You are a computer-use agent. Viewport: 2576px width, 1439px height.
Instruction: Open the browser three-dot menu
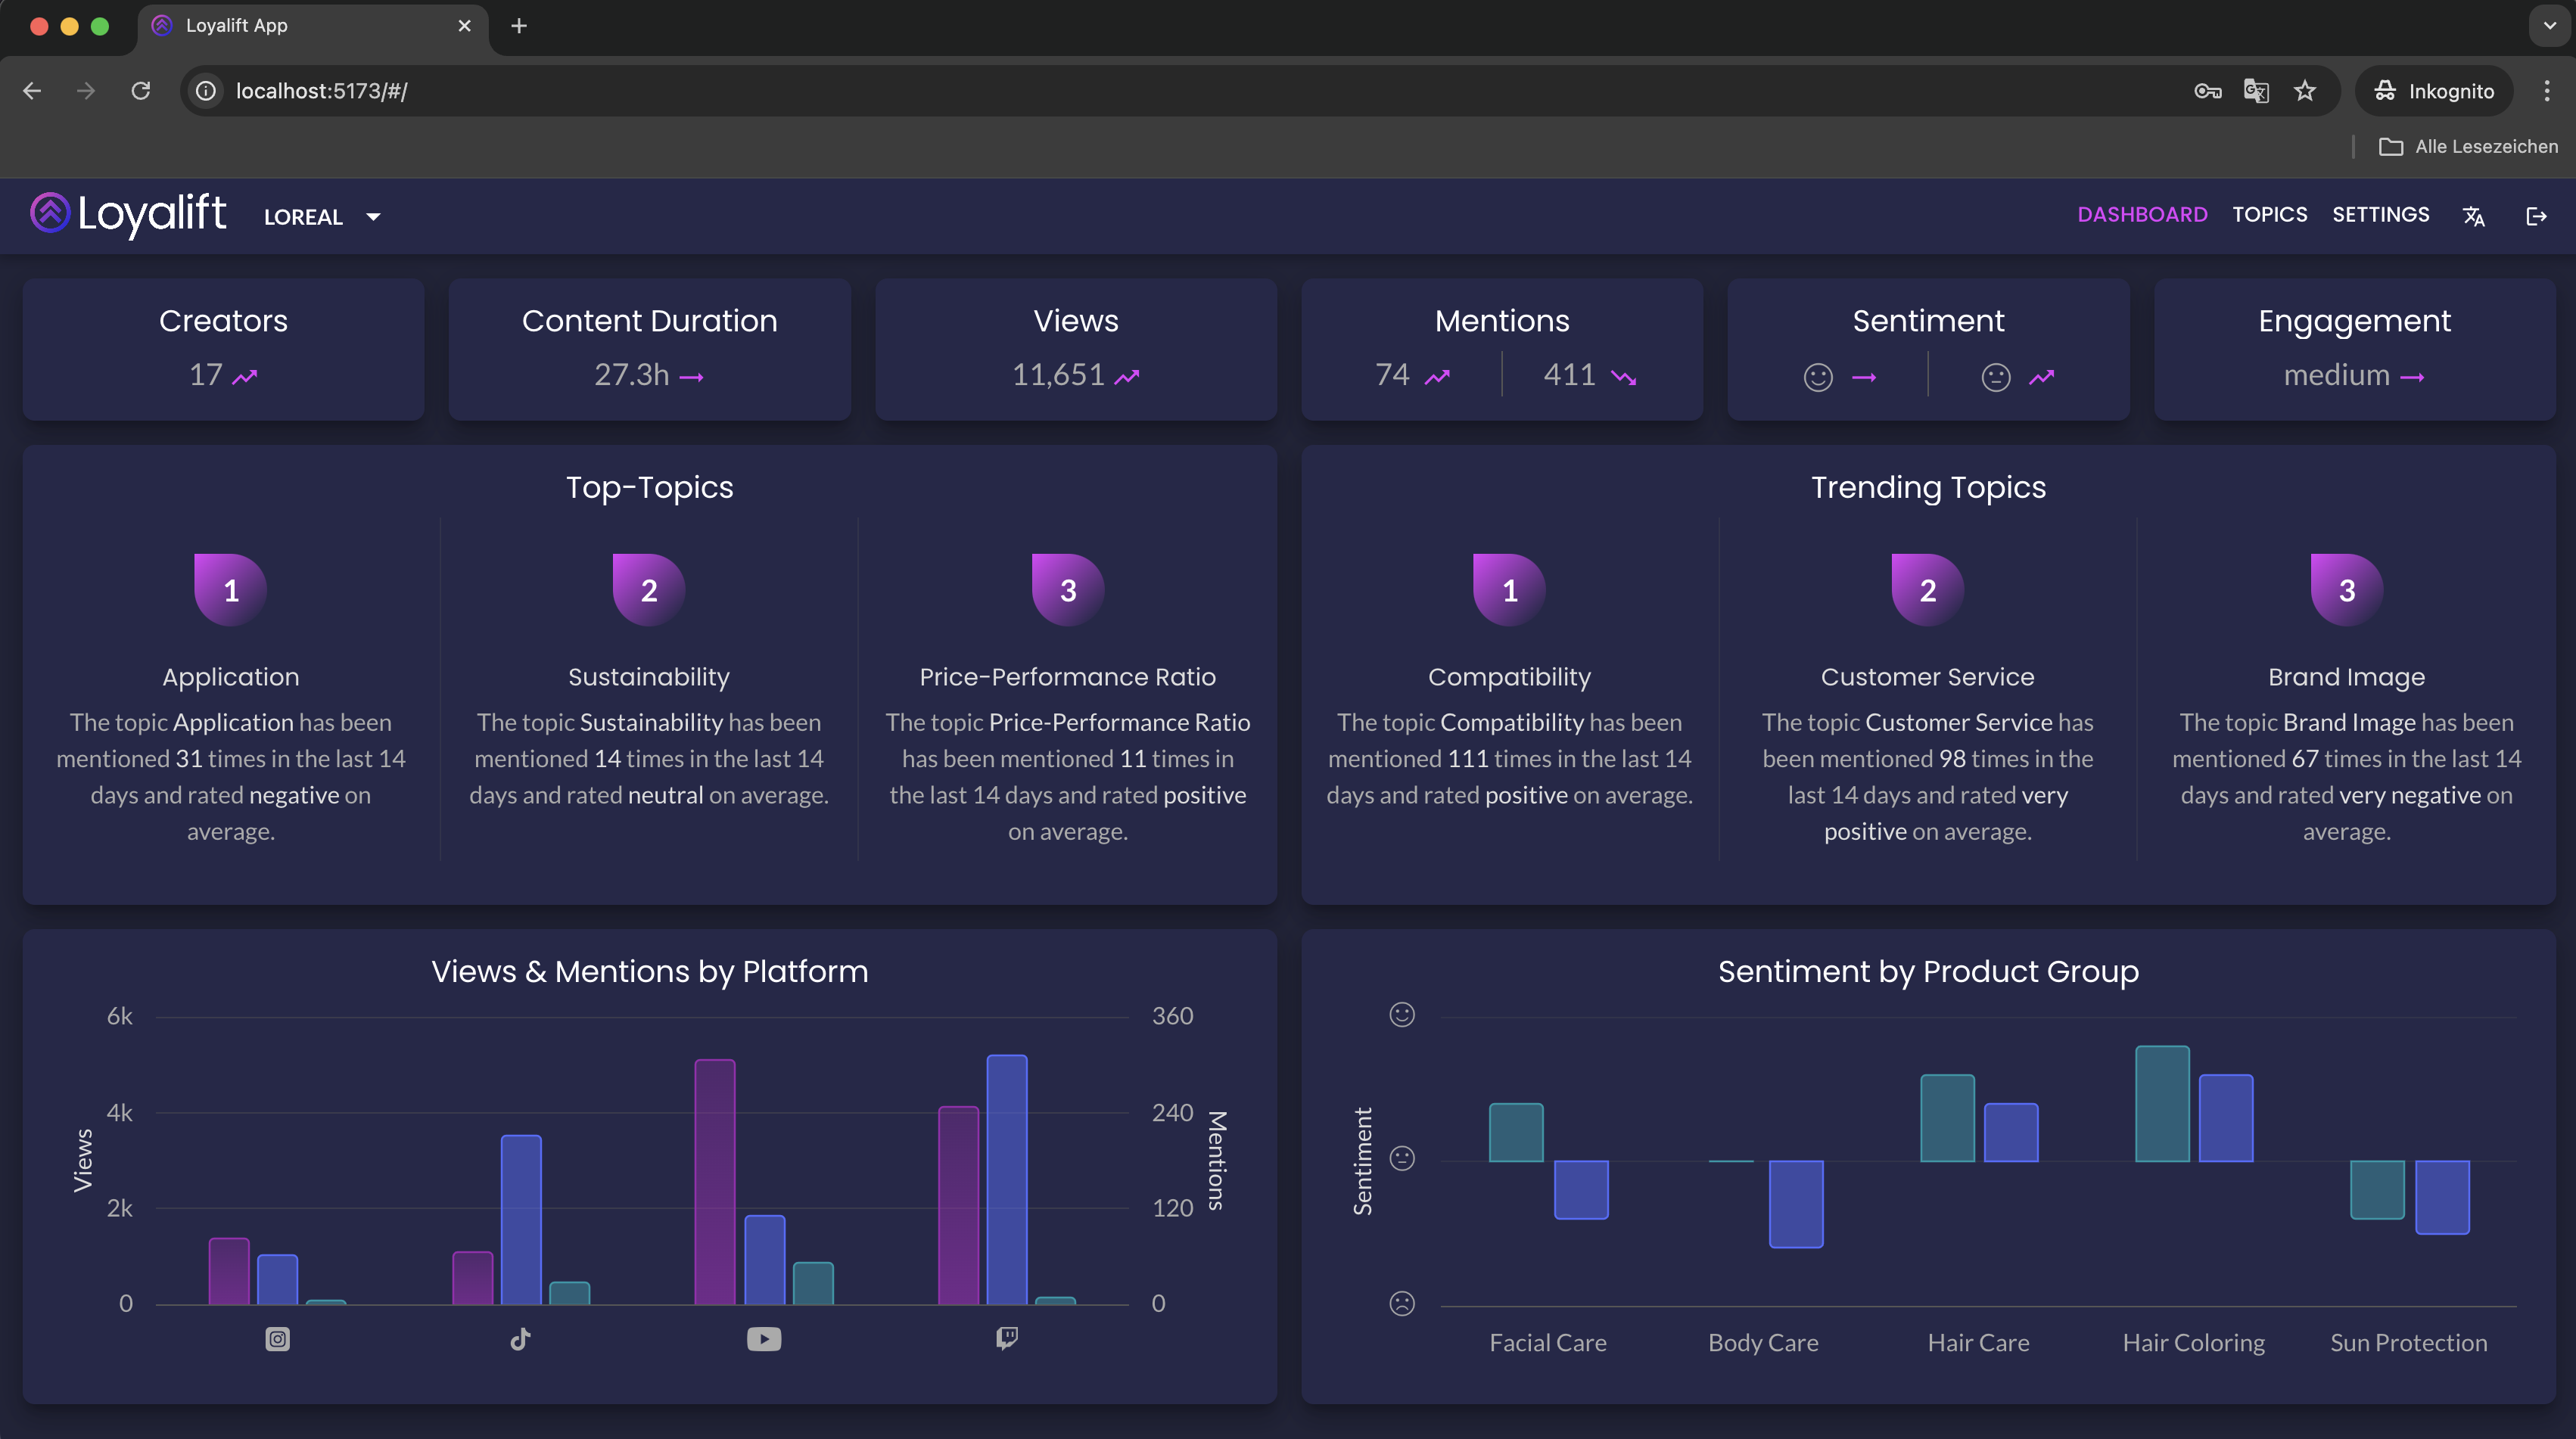(x=2546, y=91)
